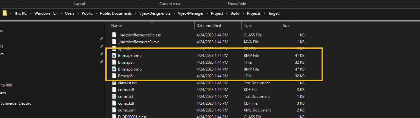
Task: Expand chevron after Build in breadcrumb
Action: coord(243,13)
